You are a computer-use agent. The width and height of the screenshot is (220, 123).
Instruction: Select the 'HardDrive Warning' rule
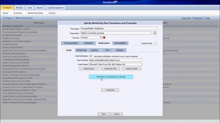click(x=11, y=38)
